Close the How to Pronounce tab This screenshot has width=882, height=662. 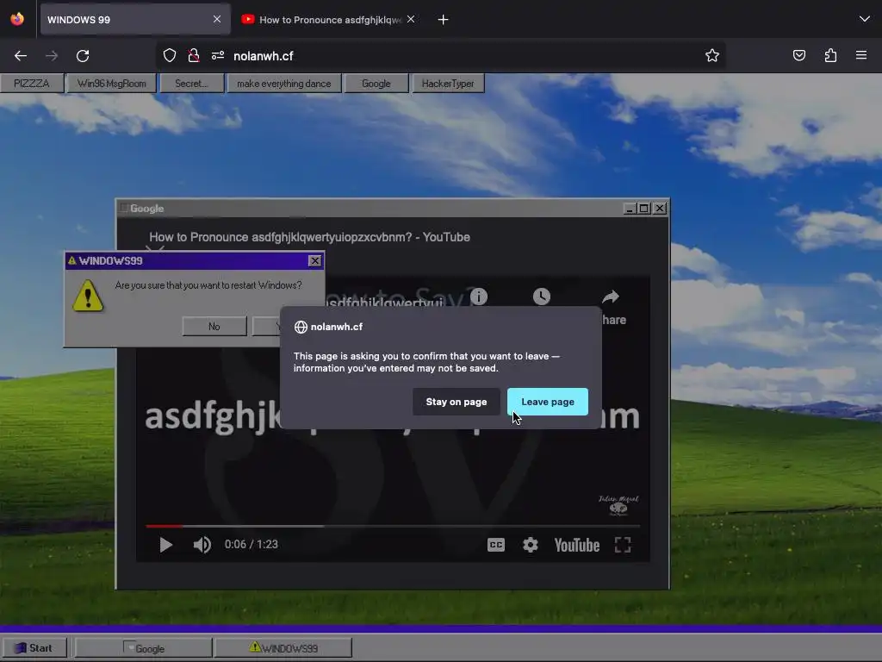411,19
